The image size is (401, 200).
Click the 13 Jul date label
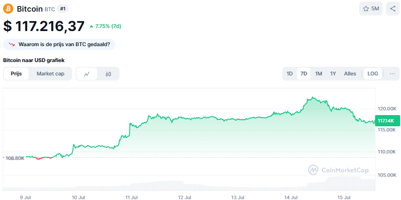click(x=238, y=197)
